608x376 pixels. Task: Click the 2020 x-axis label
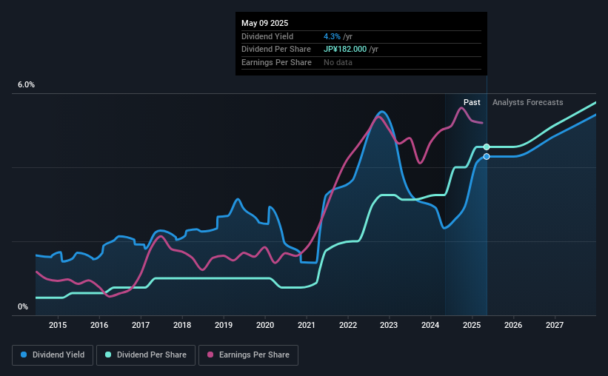tap(265, 325)
